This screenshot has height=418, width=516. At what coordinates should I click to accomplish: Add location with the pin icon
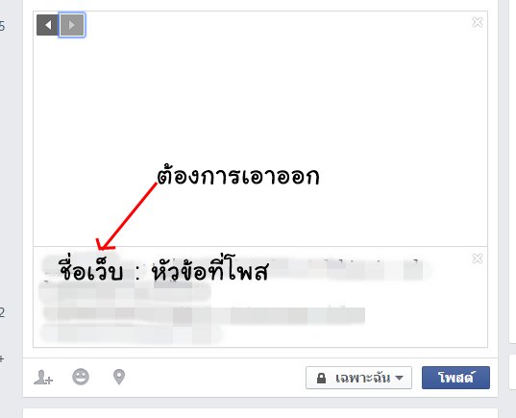coord(119,378)
